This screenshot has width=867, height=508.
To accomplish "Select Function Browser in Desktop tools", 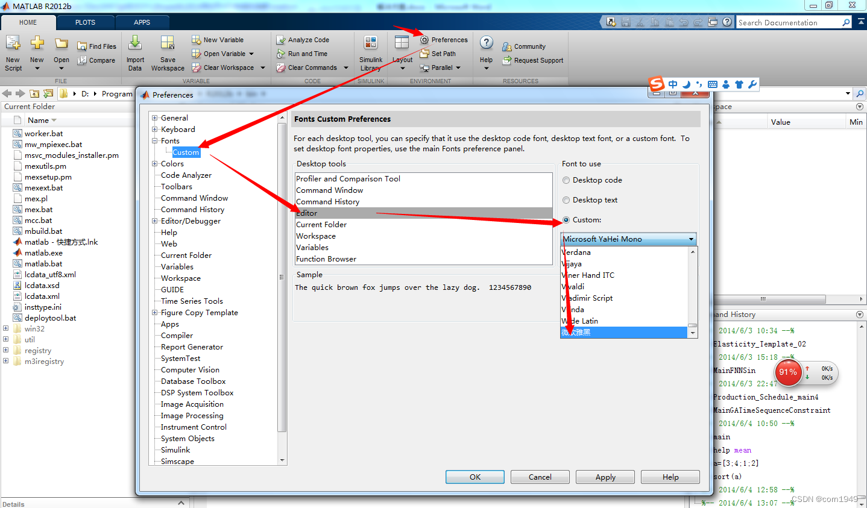I will [424, 259].
